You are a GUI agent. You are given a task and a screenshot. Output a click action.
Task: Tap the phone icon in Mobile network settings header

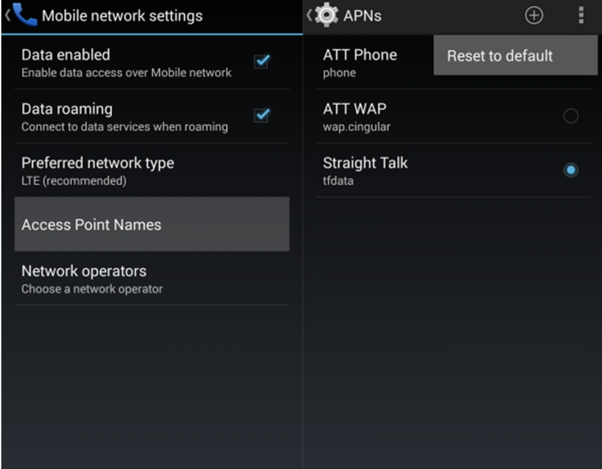[26, 15]
